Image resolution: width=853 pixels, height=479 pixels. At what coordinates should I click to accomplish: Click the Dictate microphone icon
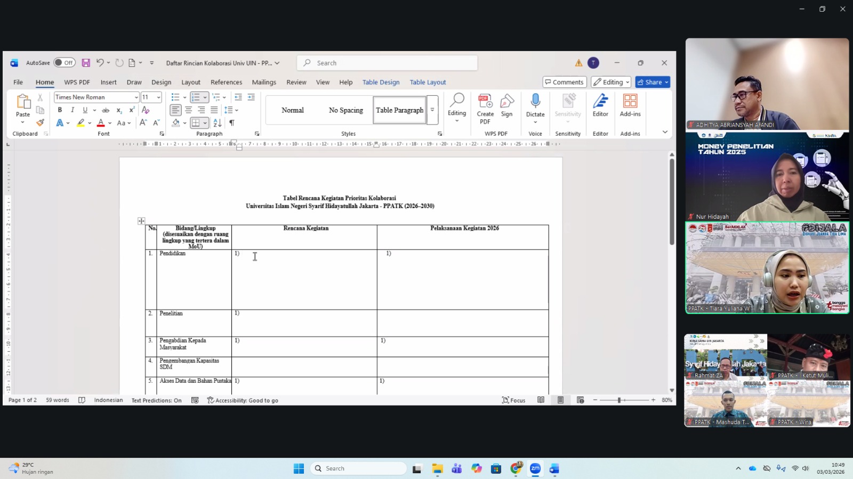point(535,101)
